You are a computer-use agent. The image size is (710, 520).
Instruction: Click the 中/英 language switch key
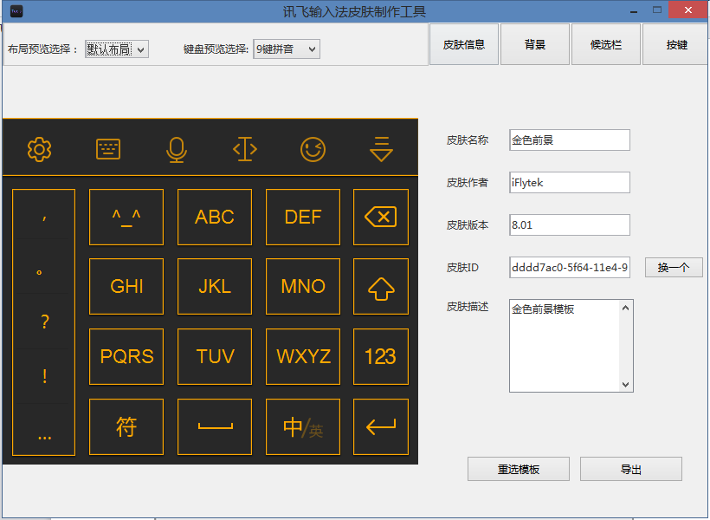pos(303,426)
